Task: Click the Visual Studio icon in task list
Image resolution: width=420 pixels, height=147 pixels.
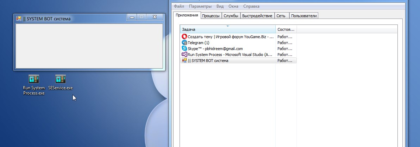Action: coord(184,54)
